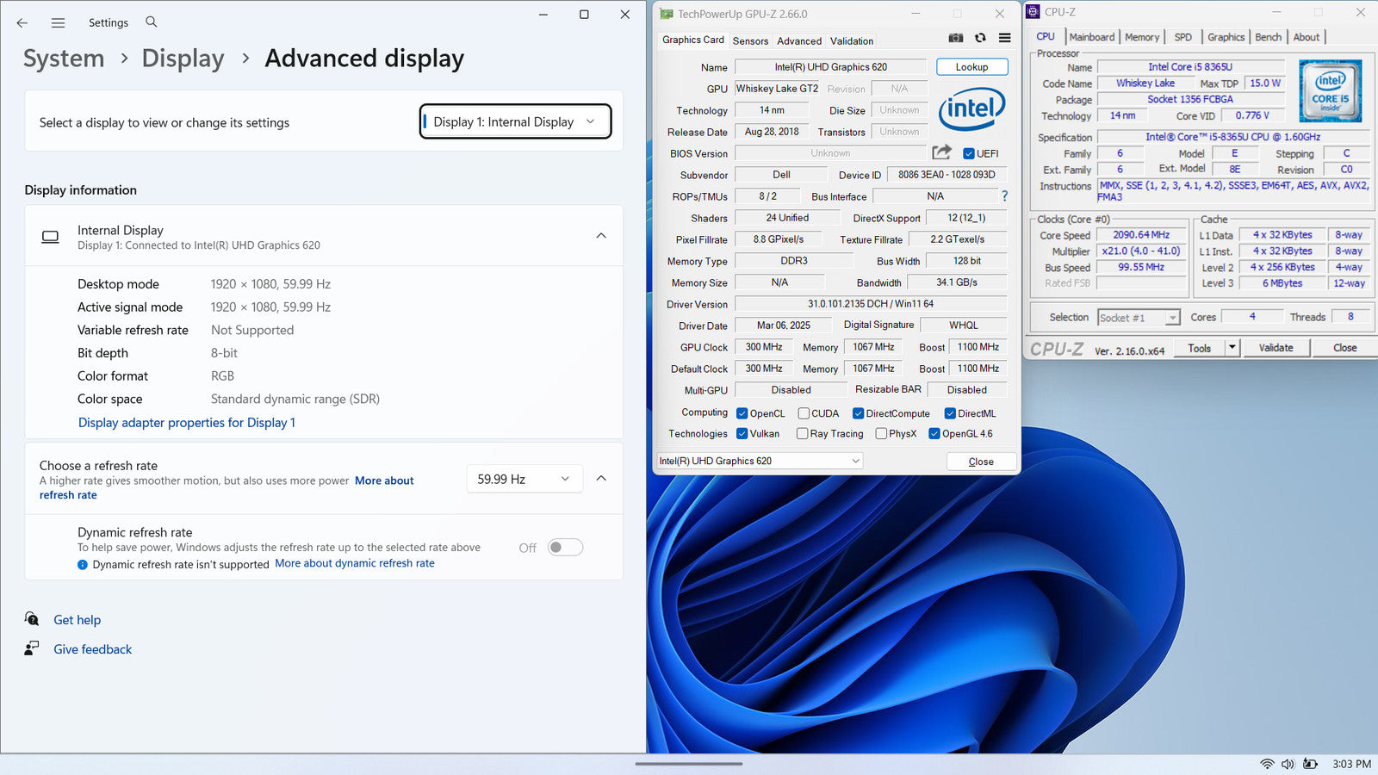Image resolution: width=1378 pixels, height=775 pixels.
Task: Switch to the Sensors tab in GPU-Z
Action: (750, 41)
